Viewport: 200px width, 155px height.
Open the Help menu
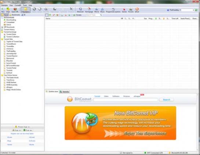(x=30, y=5)
